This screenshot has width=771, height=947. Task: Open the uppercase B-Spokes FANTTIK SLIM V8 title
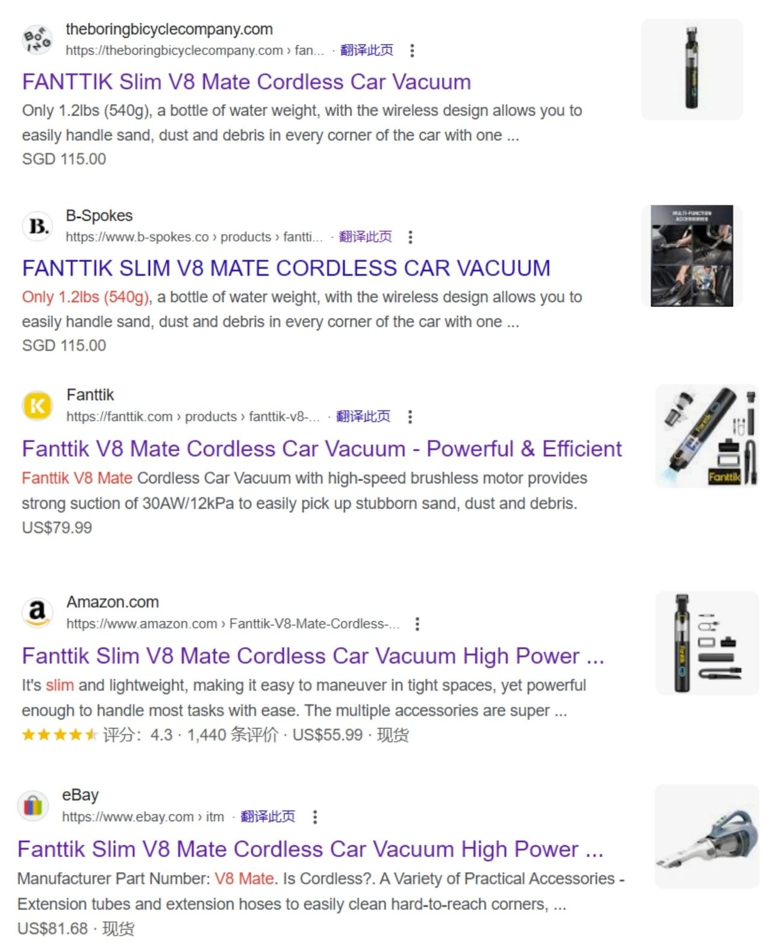286,269
